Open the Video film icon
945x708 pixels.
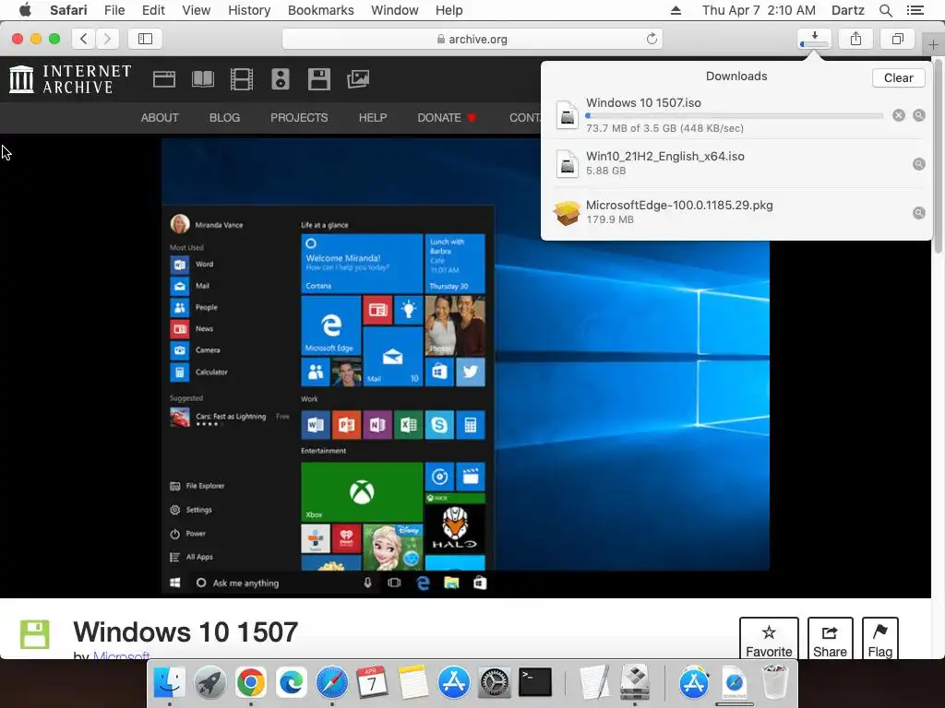click(241, 79)
